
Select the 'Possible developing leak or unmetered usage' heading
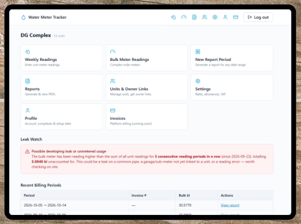point(69,151)
